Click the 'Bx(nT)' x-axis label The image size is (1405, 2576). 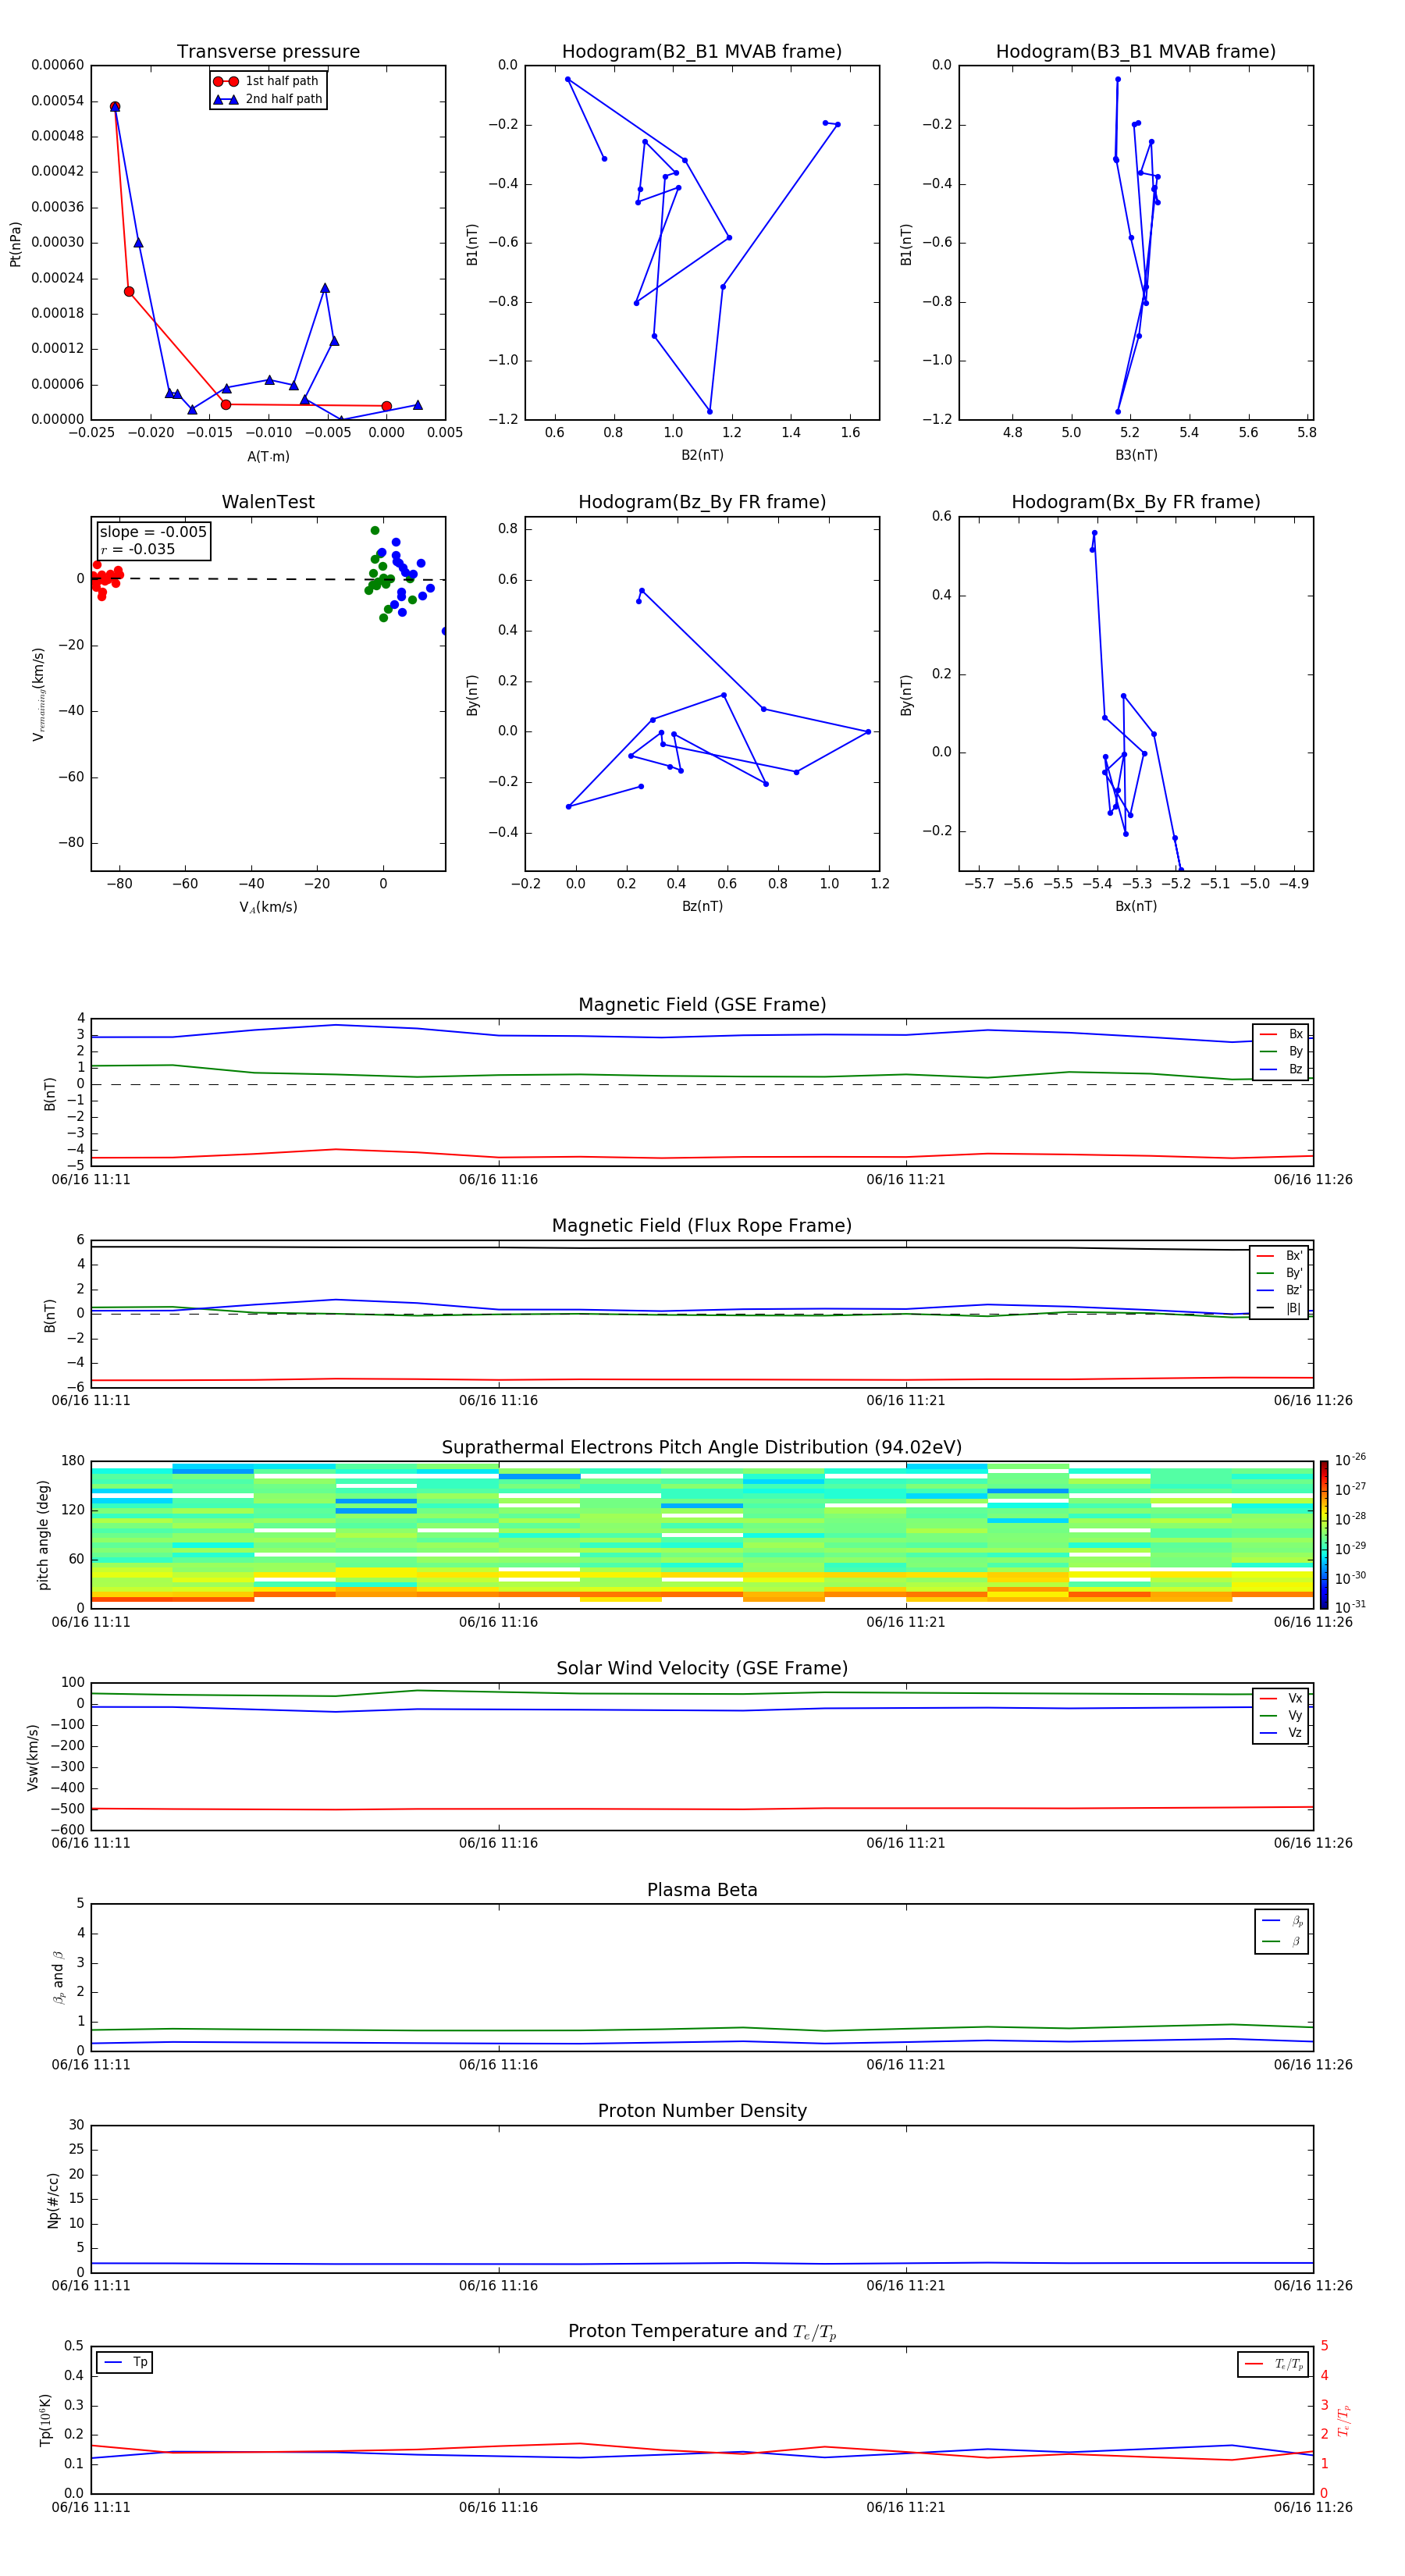point(1136,906)
